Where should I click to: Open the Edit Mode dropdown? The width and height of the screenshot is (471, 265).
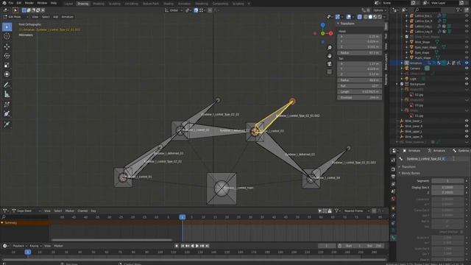click(16, 17)
